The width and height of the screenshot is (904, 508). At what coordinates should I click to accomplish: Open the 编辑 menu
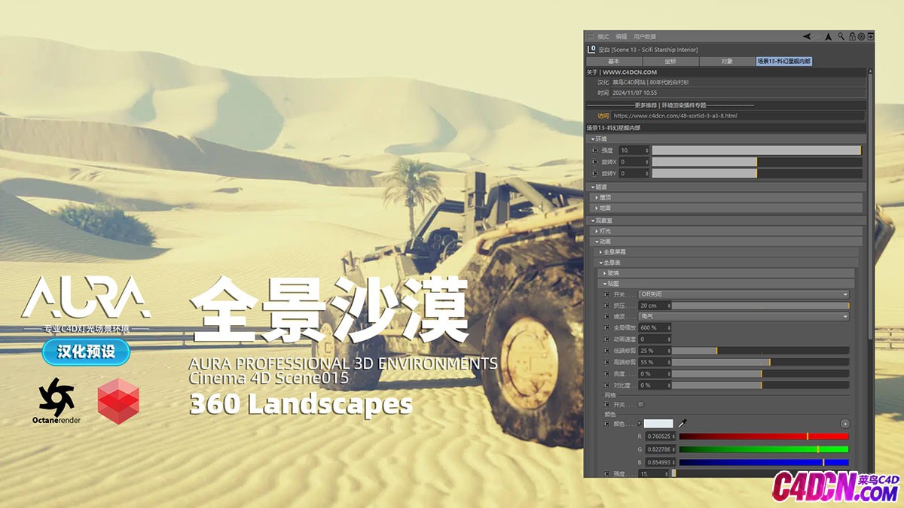[621, 36]
